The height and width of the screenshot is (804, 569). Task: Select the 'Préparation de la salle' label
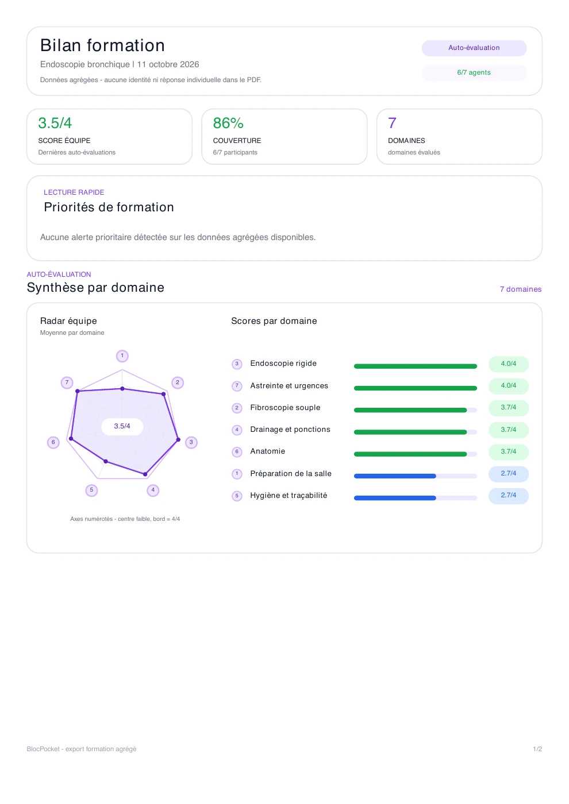click(x=291, y=474)
